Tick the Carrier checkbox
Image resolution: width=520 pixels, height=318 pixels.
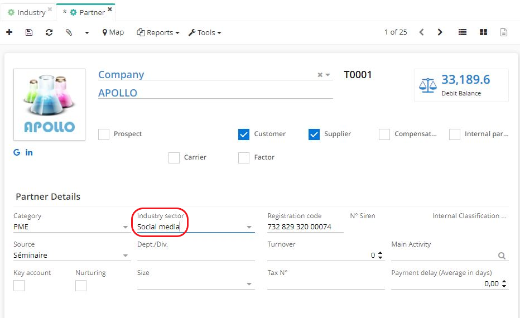tap(174, 158)
